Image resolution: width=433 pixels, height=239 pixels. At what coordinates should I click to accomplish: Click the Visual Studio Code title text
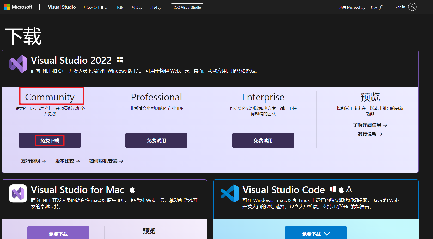point(284,190)
